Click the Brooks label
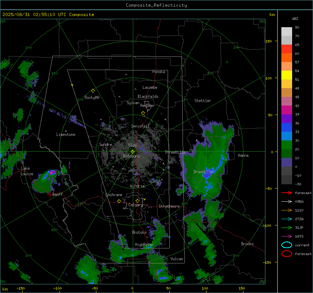Image resolution: width=313 pixels, height=293 pixels. (247, 244)
